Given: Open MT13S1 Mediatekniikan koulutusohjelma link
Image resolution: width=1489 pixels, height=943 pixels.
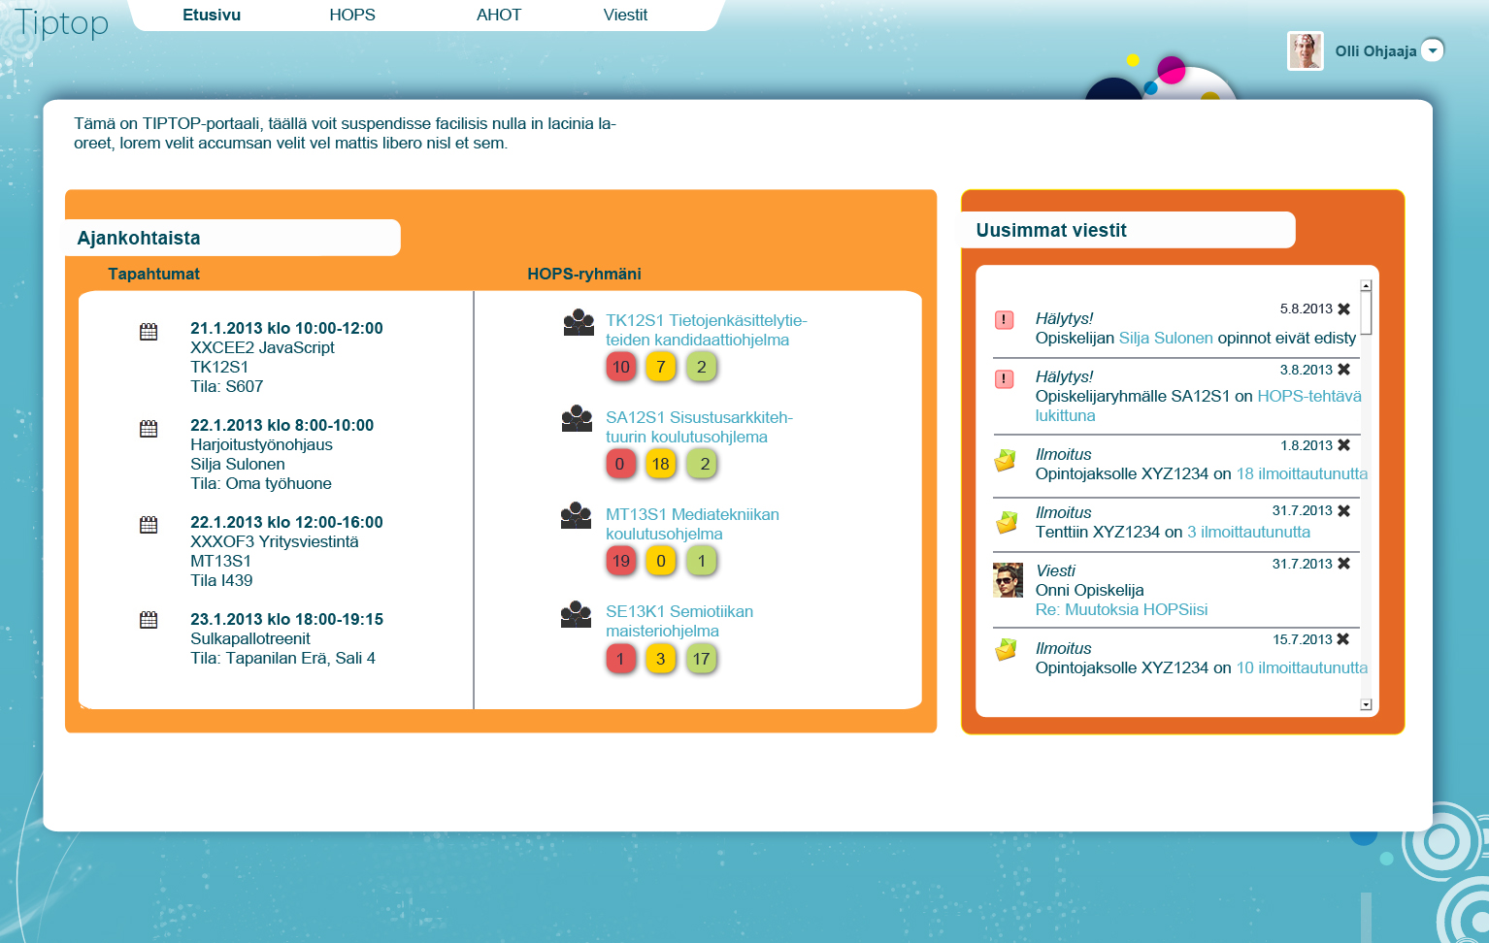Looking at the screenshot, I should coord(692,524).
